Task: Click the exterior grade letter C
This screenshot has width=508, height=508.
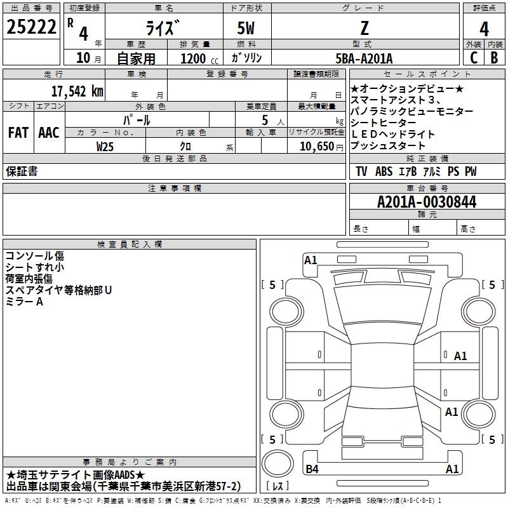Action: pos(473,57)
